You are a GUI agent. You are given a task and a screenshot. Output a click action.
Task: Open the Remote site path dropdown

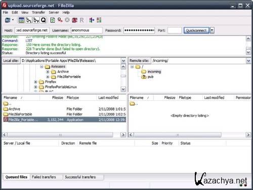tap(248, 61)
